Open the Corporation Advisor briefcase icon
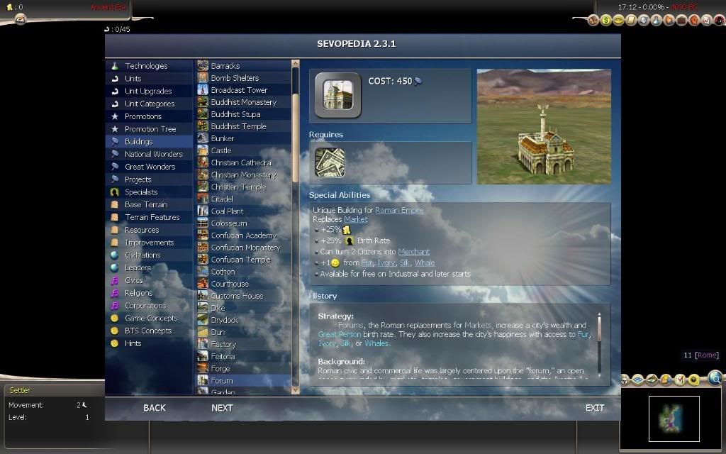726x454 pixels. coord(681,20)
